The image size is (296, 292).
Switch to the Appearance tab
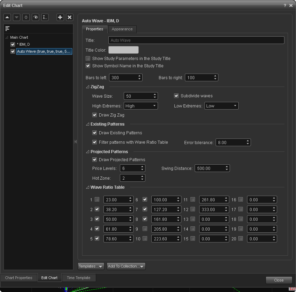(122, 29)
